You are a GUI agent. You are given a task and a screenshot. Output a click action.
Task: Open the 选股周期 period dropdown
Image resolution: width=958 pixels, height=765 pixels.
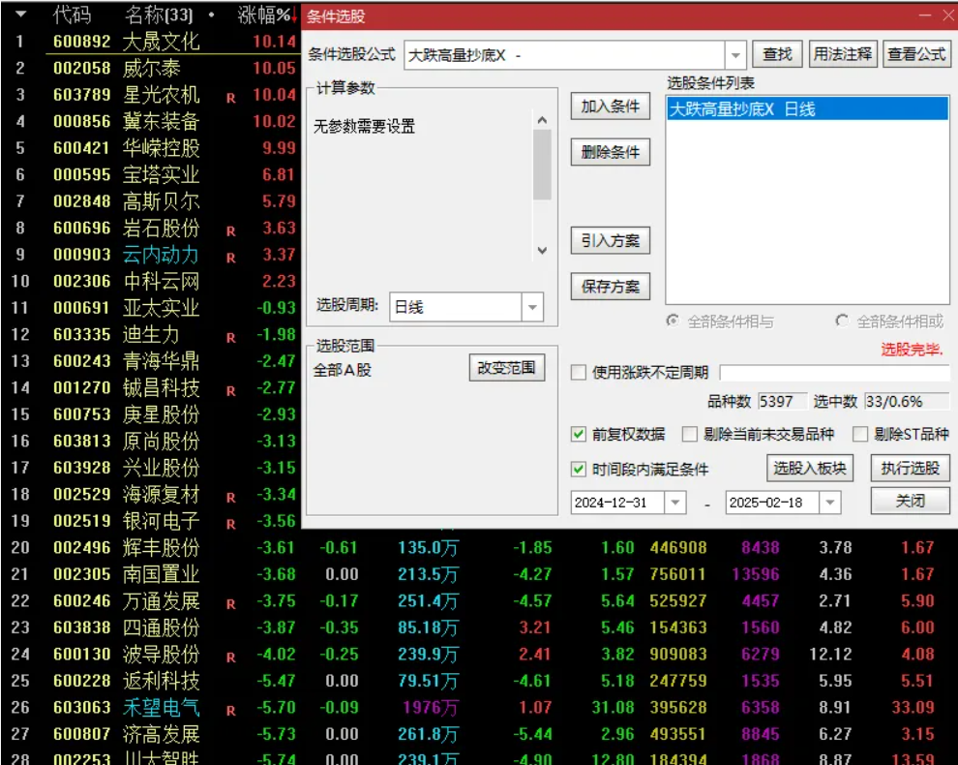tap(530, 307)
